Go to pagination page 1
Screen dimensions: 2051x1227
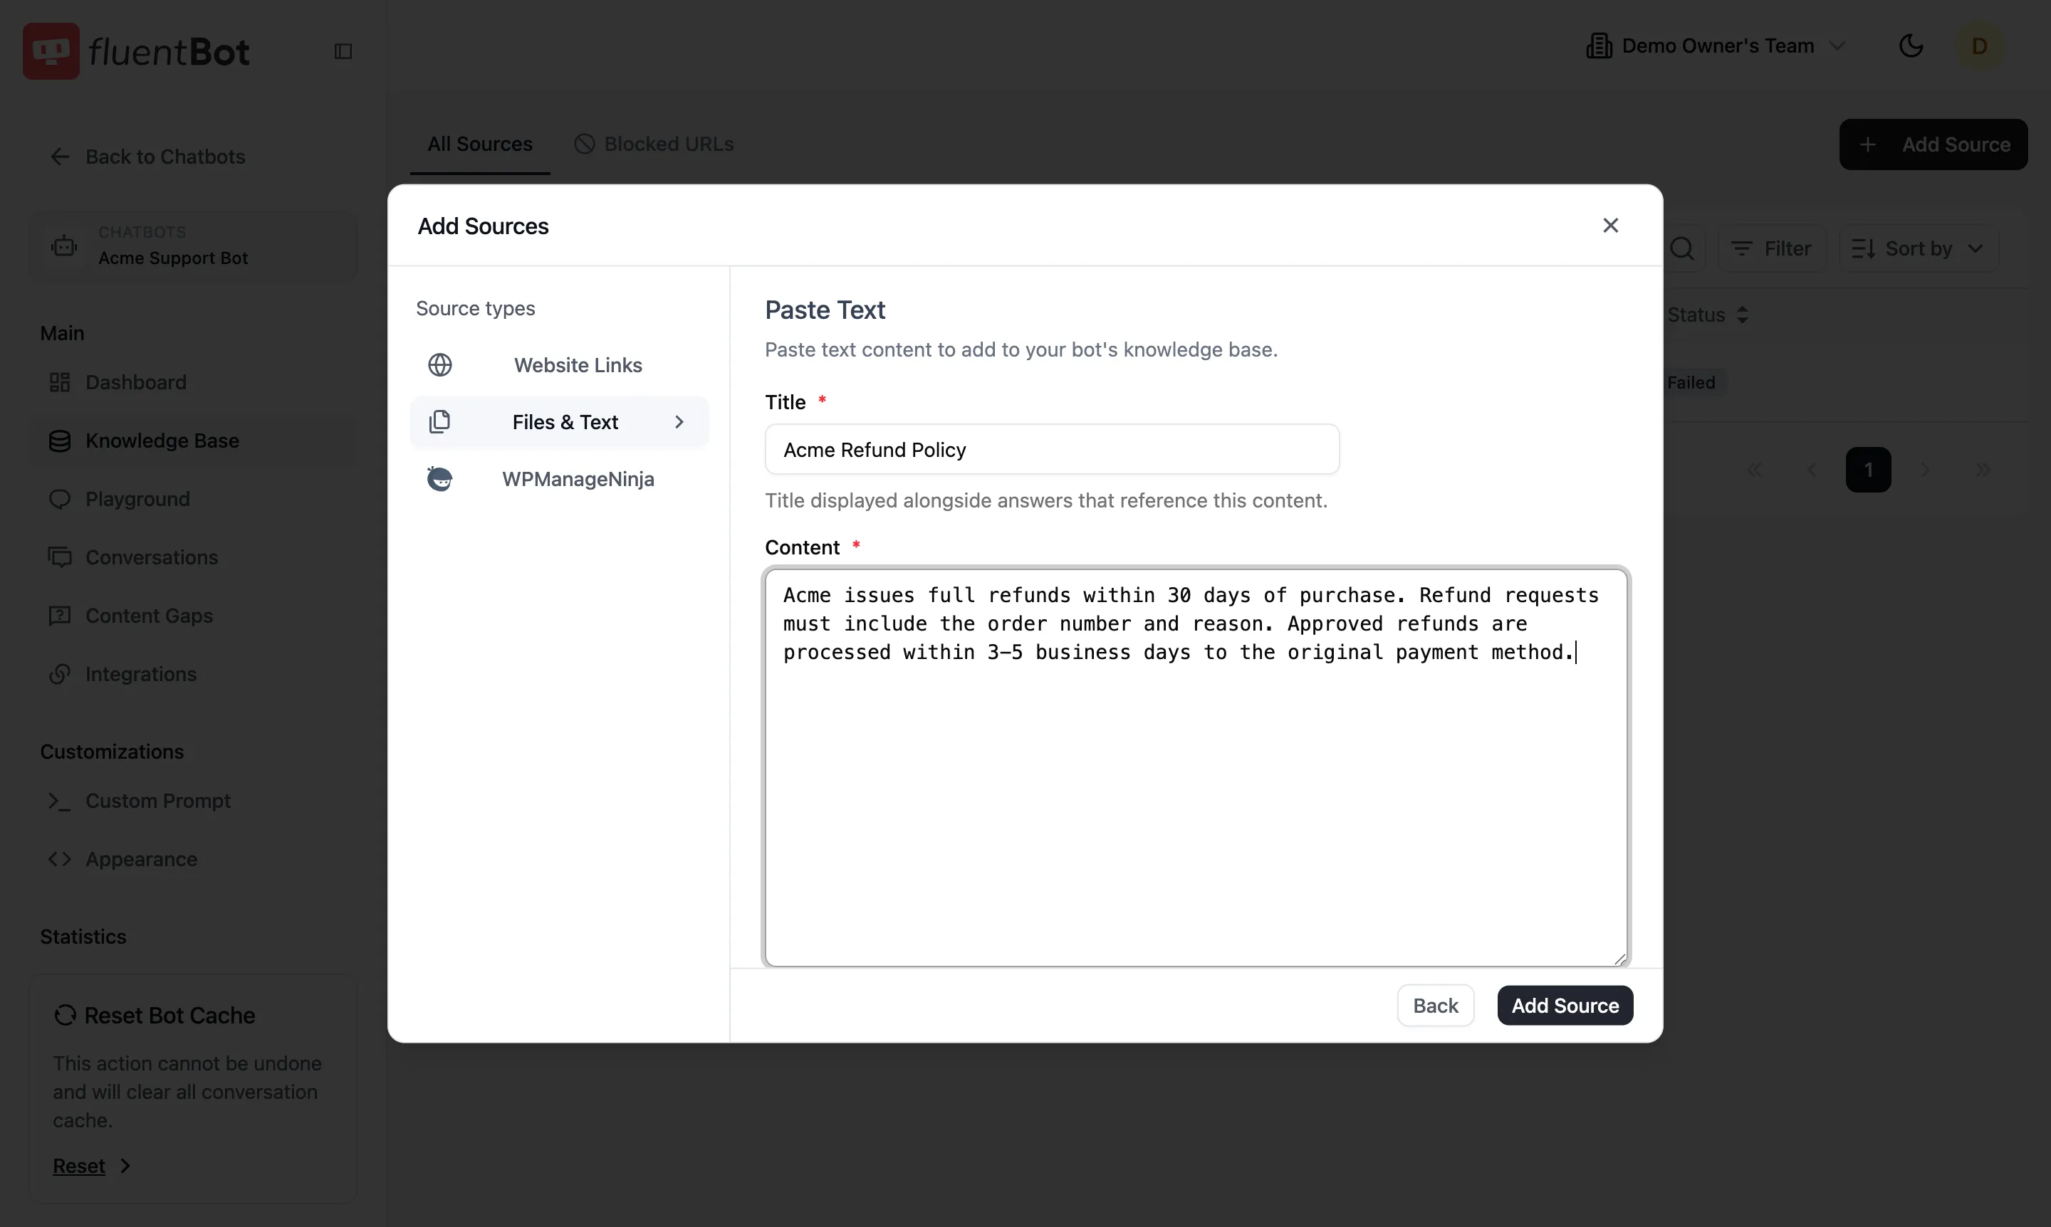pos(1868,470)
